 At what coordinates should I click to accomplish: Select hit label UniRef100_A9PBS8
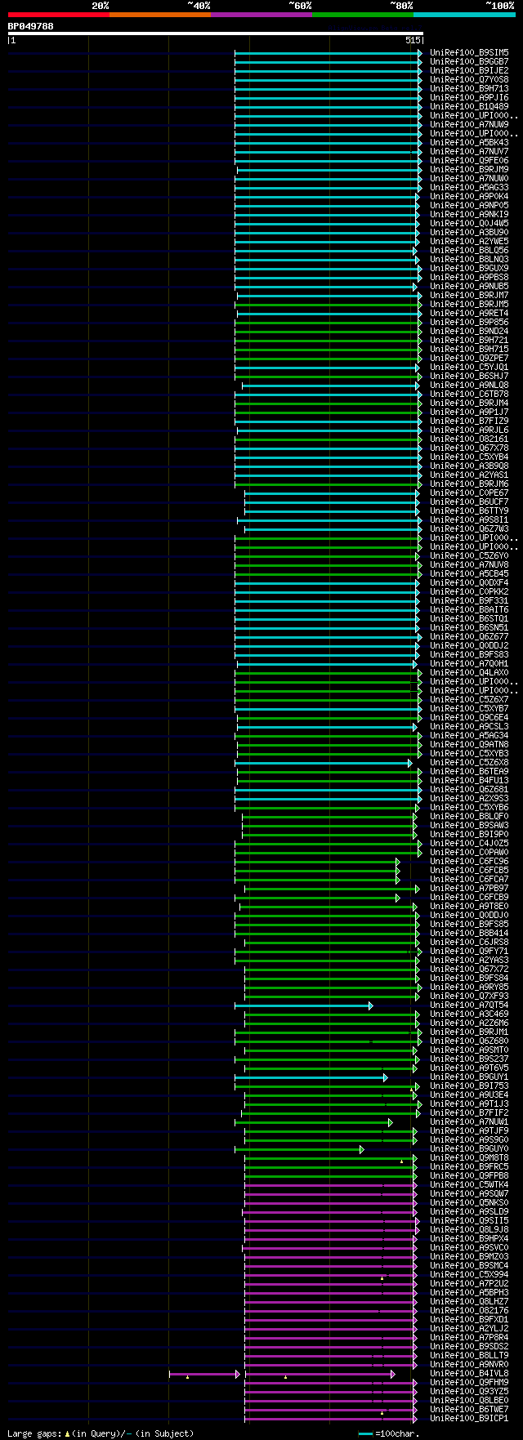point(469,277)
